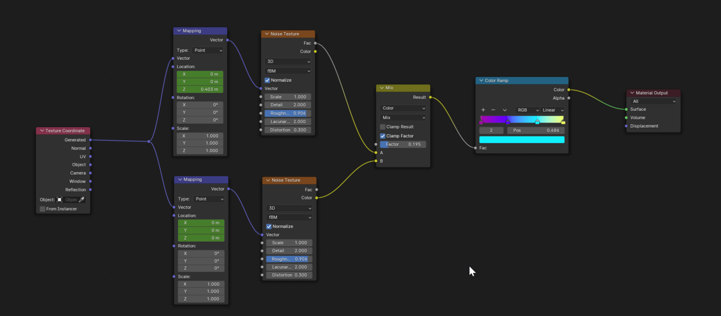Click the Factor 0.195 slider in Mix node
The width and height of the screenshot is (721, 316).
tap(403, 145)
